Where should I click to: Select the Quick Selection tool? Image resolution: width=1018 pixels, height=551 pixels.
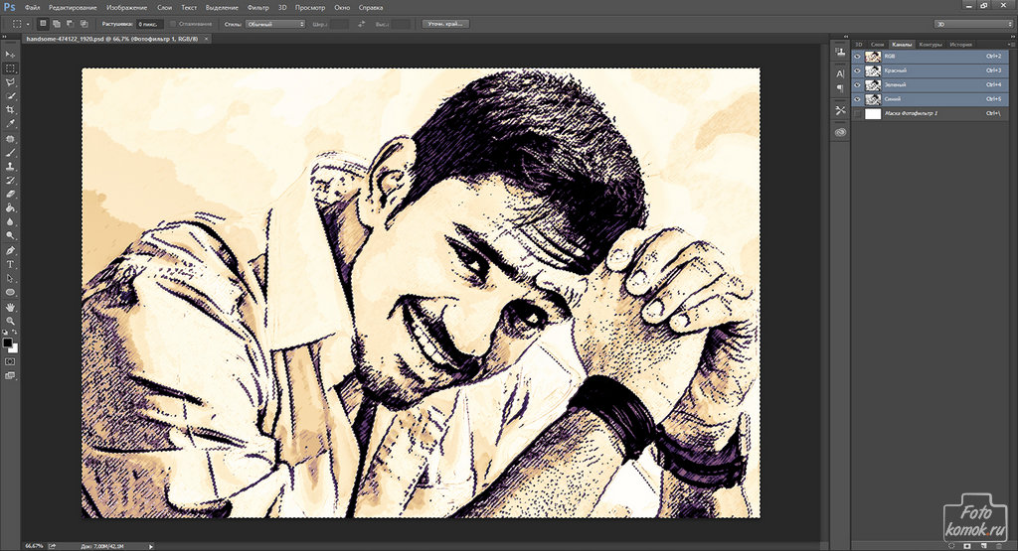pos(10,96)
